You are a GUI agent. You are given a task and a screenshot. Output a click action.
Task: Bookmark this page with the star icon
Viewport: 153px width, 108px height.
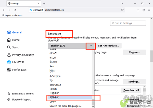coord(122,10)
